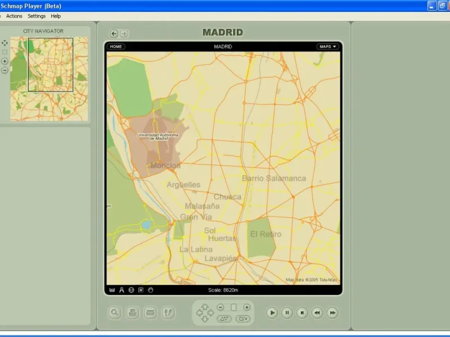
Task: Open the MAPS dropdown menu
Action: (x=327, y=47)
